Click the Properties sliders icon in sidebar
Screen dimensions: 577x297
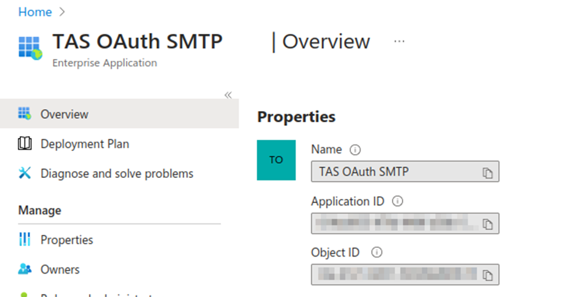tap(25, 240)
